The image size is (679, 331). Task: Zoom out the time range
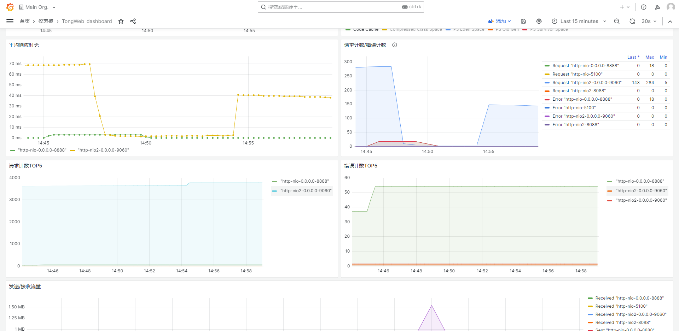pos(617,21)
